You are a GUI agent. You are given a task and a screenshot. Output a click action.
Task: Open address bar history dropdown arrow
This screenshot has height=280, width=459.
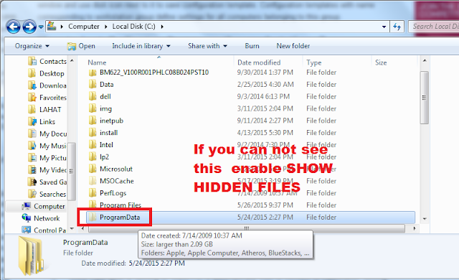(384, 27)
